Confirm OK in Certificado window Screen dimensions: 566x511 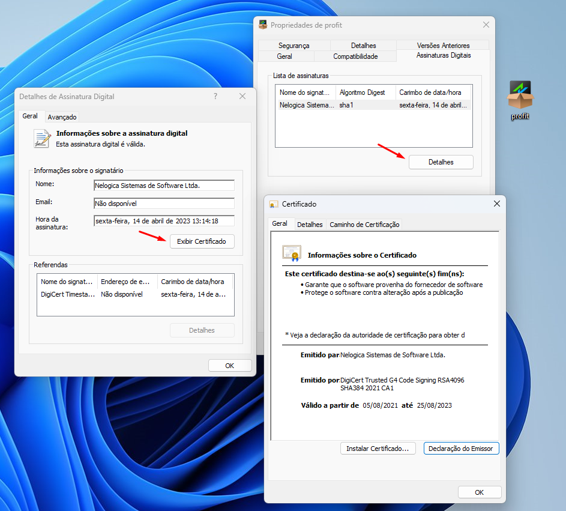tap(480, 492)
